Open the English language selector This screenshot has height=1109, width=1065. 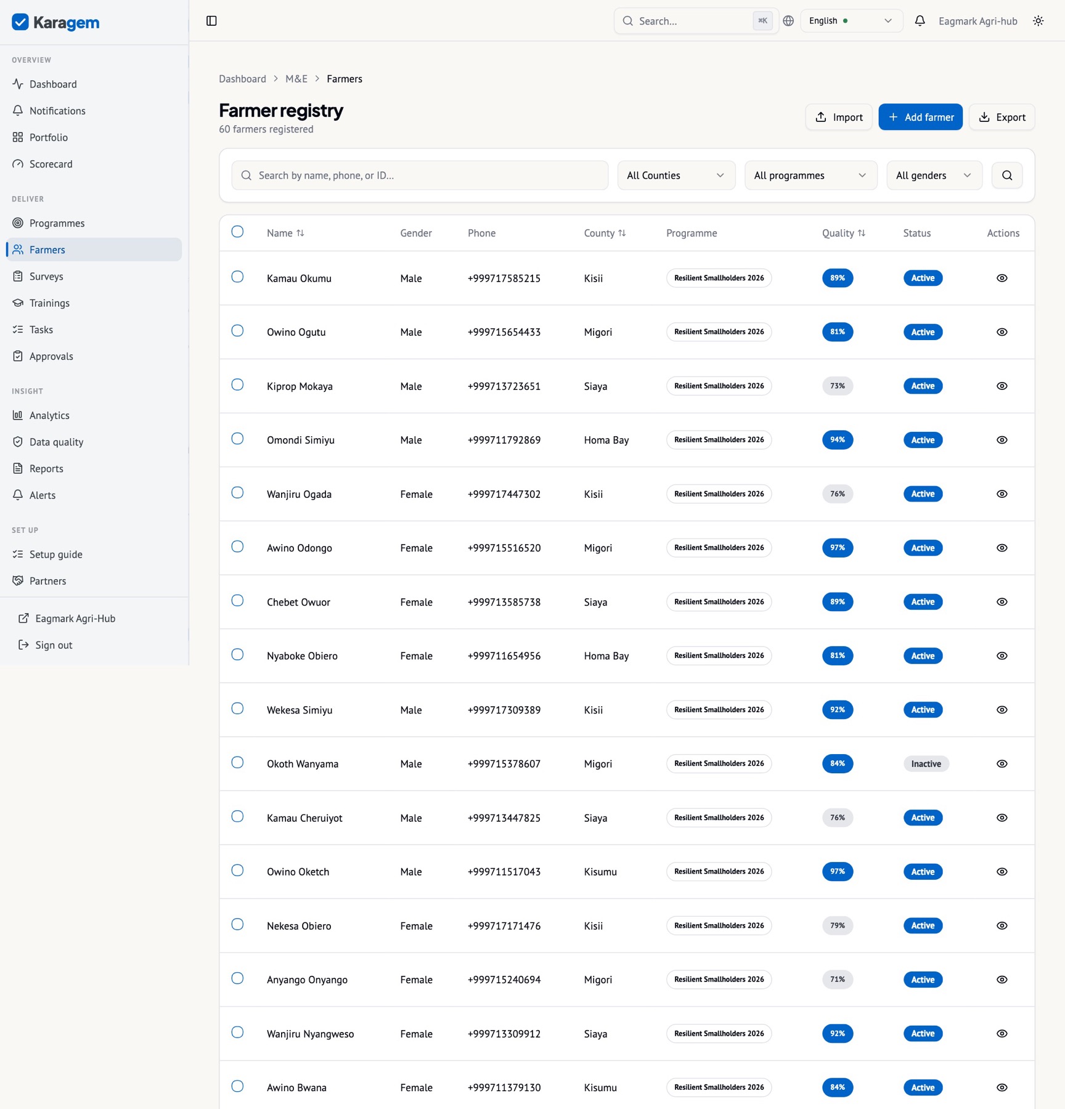tap(851, 21)
